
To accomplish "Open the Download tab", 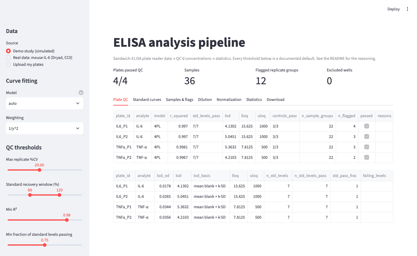I will tap(276, 99).
